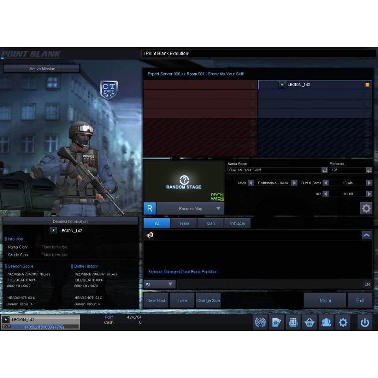Open the game settings gear icon
This screenshot has width=378, height=378.
pyautogui.click(x=343, y=322)
